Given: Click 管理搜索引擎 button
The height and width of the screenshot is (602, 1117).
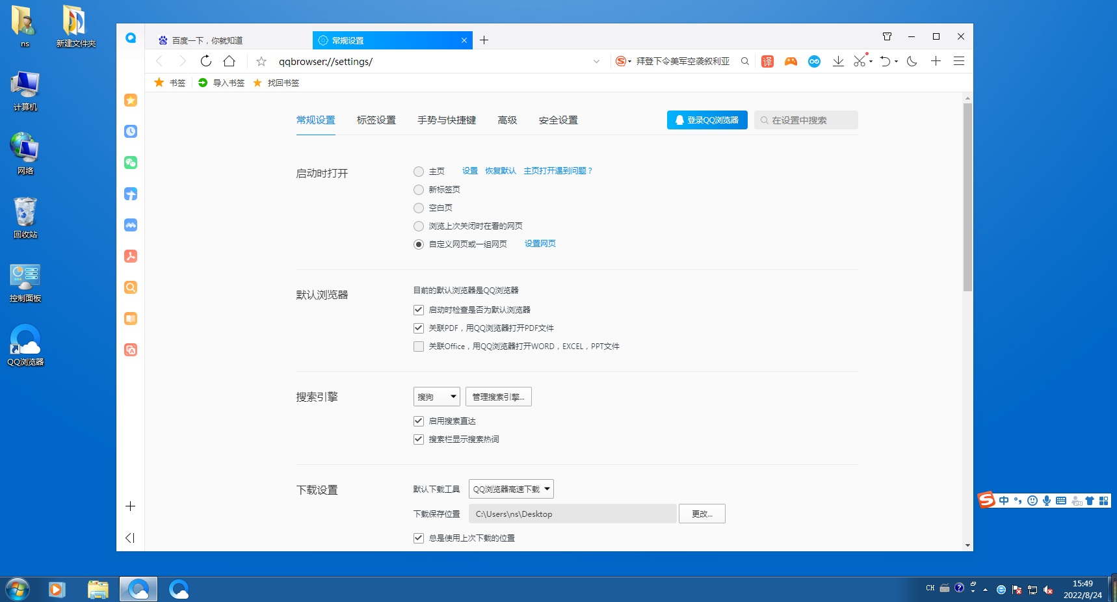Looking at the screenshot, I should pos(499,397).
